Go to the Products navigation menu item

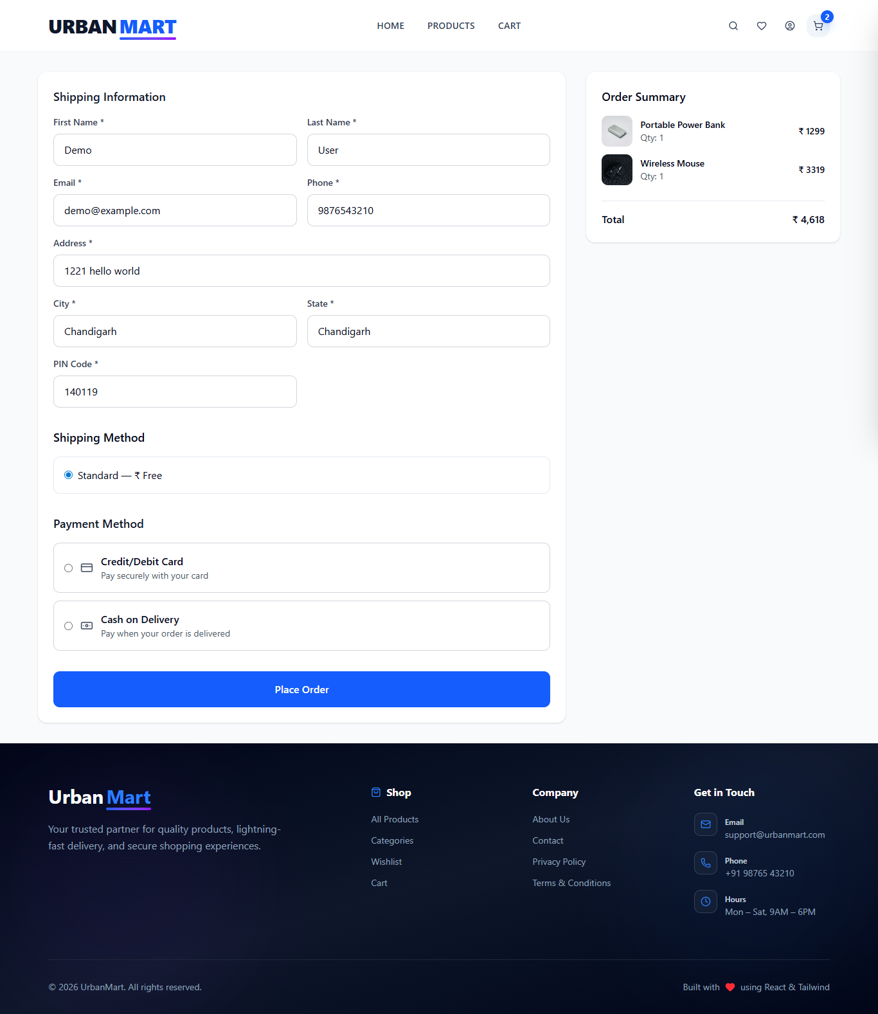pos(451,26)
